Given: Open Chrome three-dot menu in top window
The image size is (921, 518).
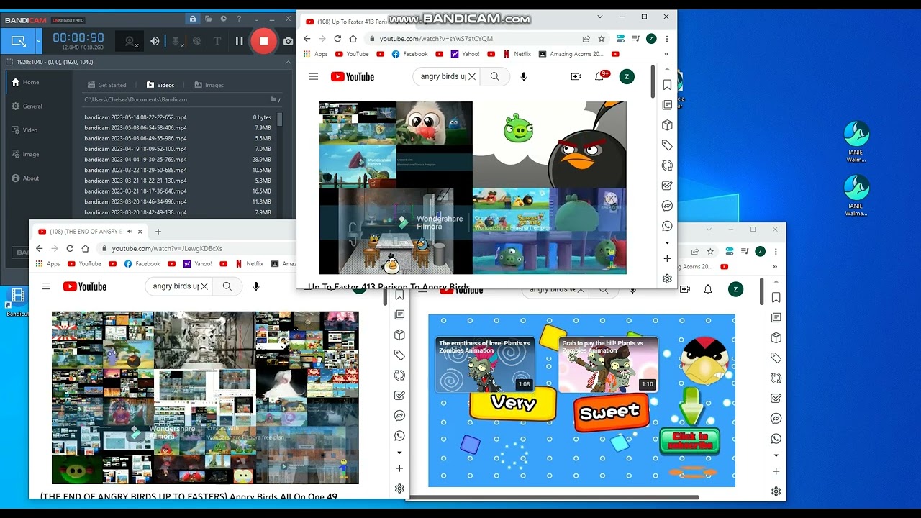Looking at the screenshot, I should coord(667,39).
